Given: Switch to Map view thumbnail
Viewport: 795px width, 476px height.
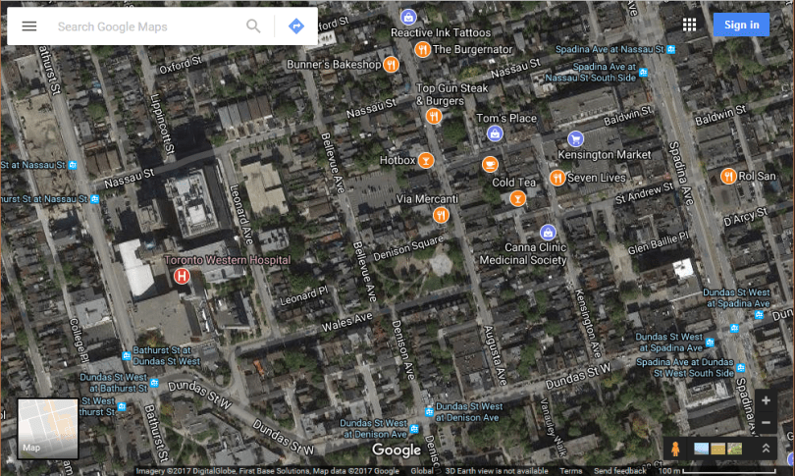Looking at the screenshot, I should tap(47, 429).
